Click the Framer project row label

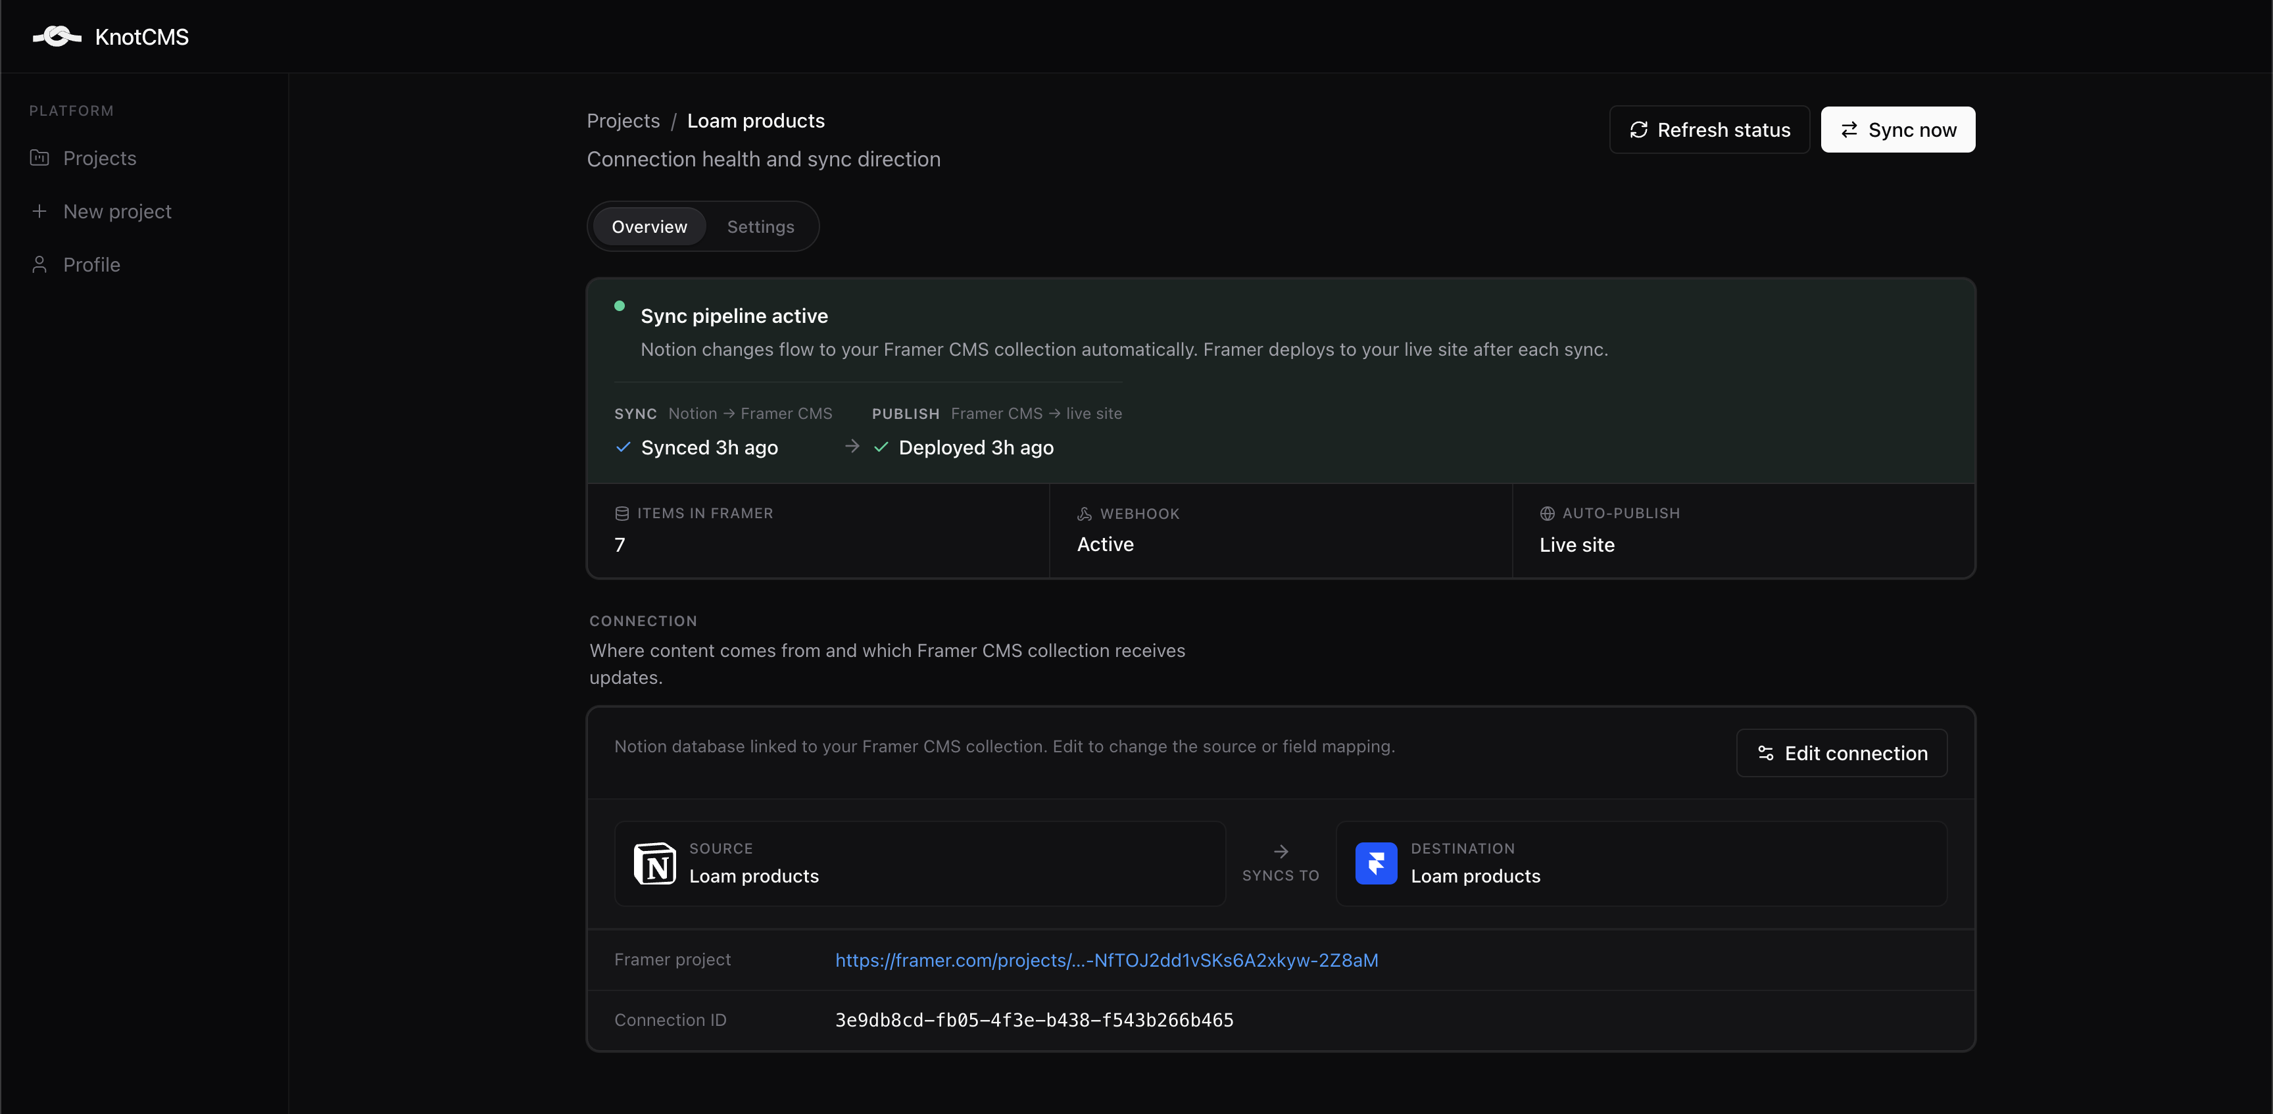[672, 959]
